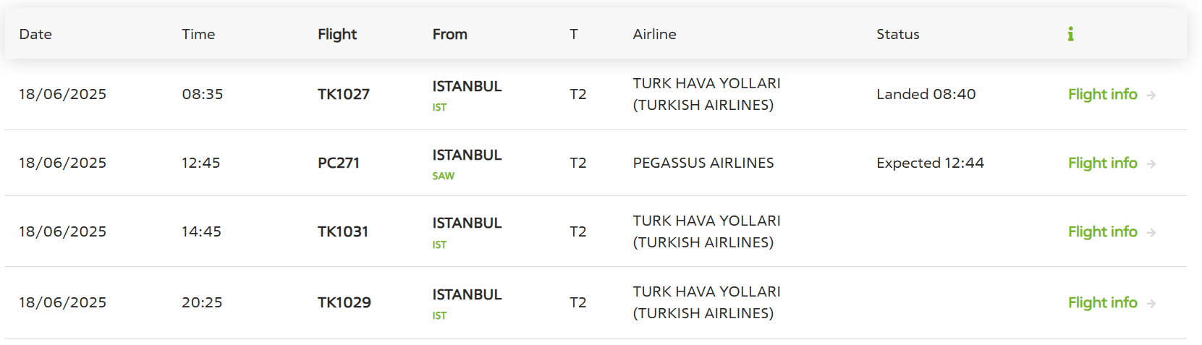Image resolution: width=1202 pixels, height=345 pixels.
Task: Sort by the Flight column header
Action: pyautogui.click(x=337, y=34)
